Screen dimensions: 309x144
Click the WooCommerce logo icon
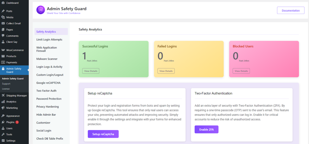tap(3, 50)
